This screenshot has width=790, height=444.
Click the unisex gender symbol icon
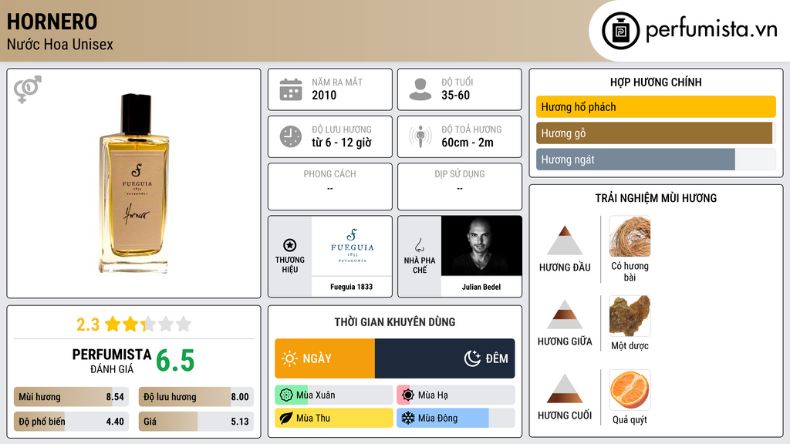pyautogui.click(x=27, y=89)
